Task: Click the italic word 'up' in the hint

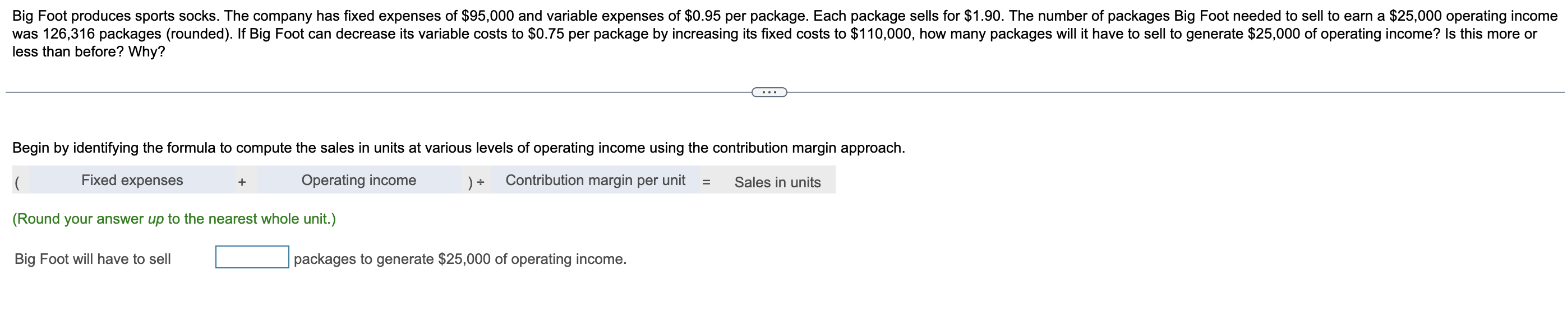Action: [x=156, y=219]
